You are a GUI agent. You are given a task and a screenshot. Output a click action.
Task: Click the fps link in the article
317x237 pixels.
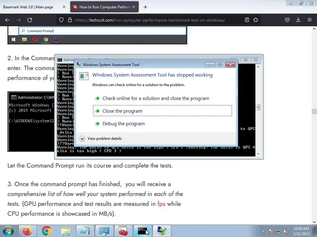161,204
